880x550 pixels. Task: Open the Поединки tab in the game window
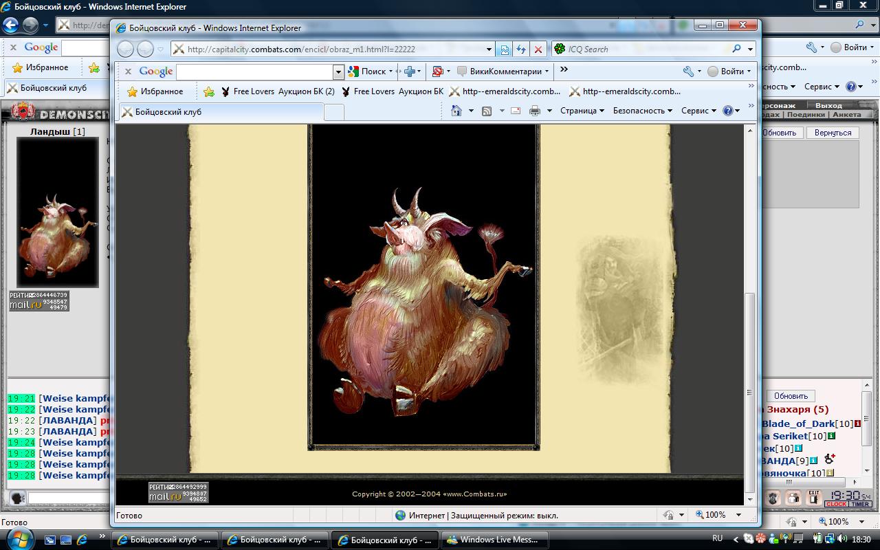tap(806, 115)
